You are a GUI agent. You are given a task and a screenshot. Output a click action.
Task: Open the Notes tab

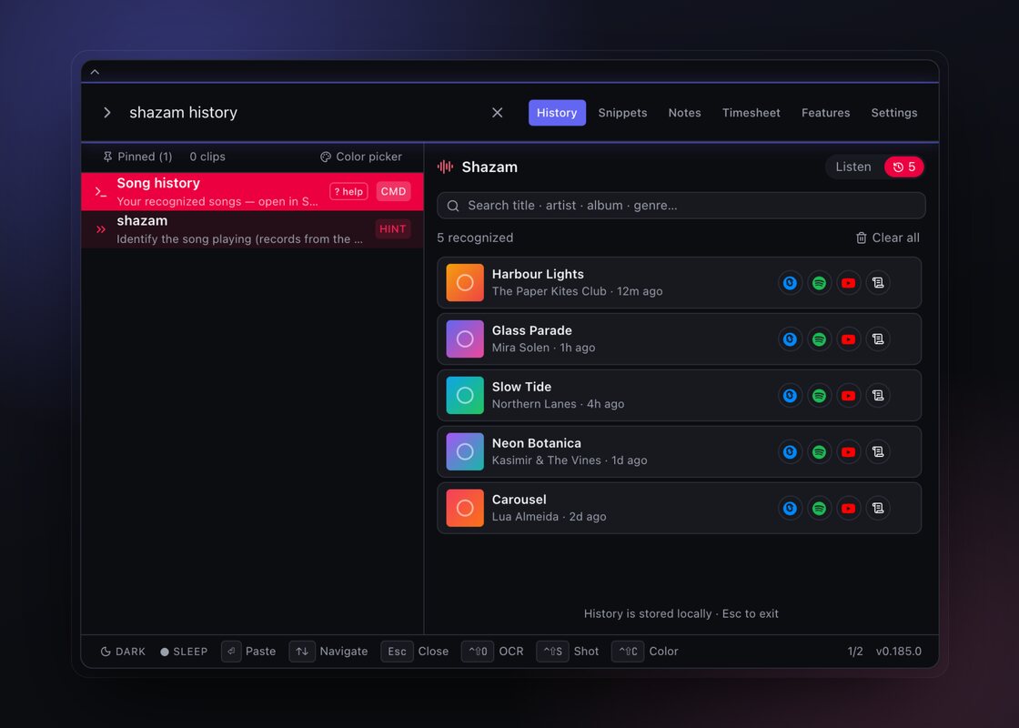[x=684, y=113]
